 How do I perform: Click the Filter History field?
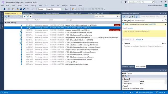tap(106, 16)
